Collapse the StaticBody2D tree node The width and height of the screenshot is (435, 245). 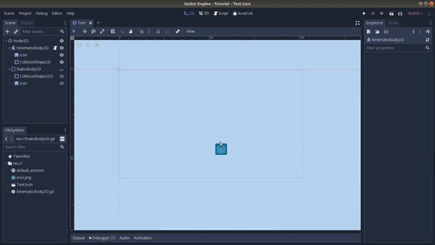click(x=10, y=69)
